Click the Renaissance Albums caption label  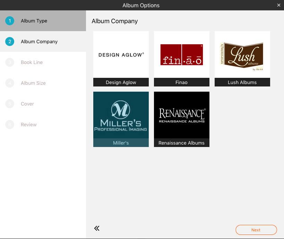pos(182,143)
